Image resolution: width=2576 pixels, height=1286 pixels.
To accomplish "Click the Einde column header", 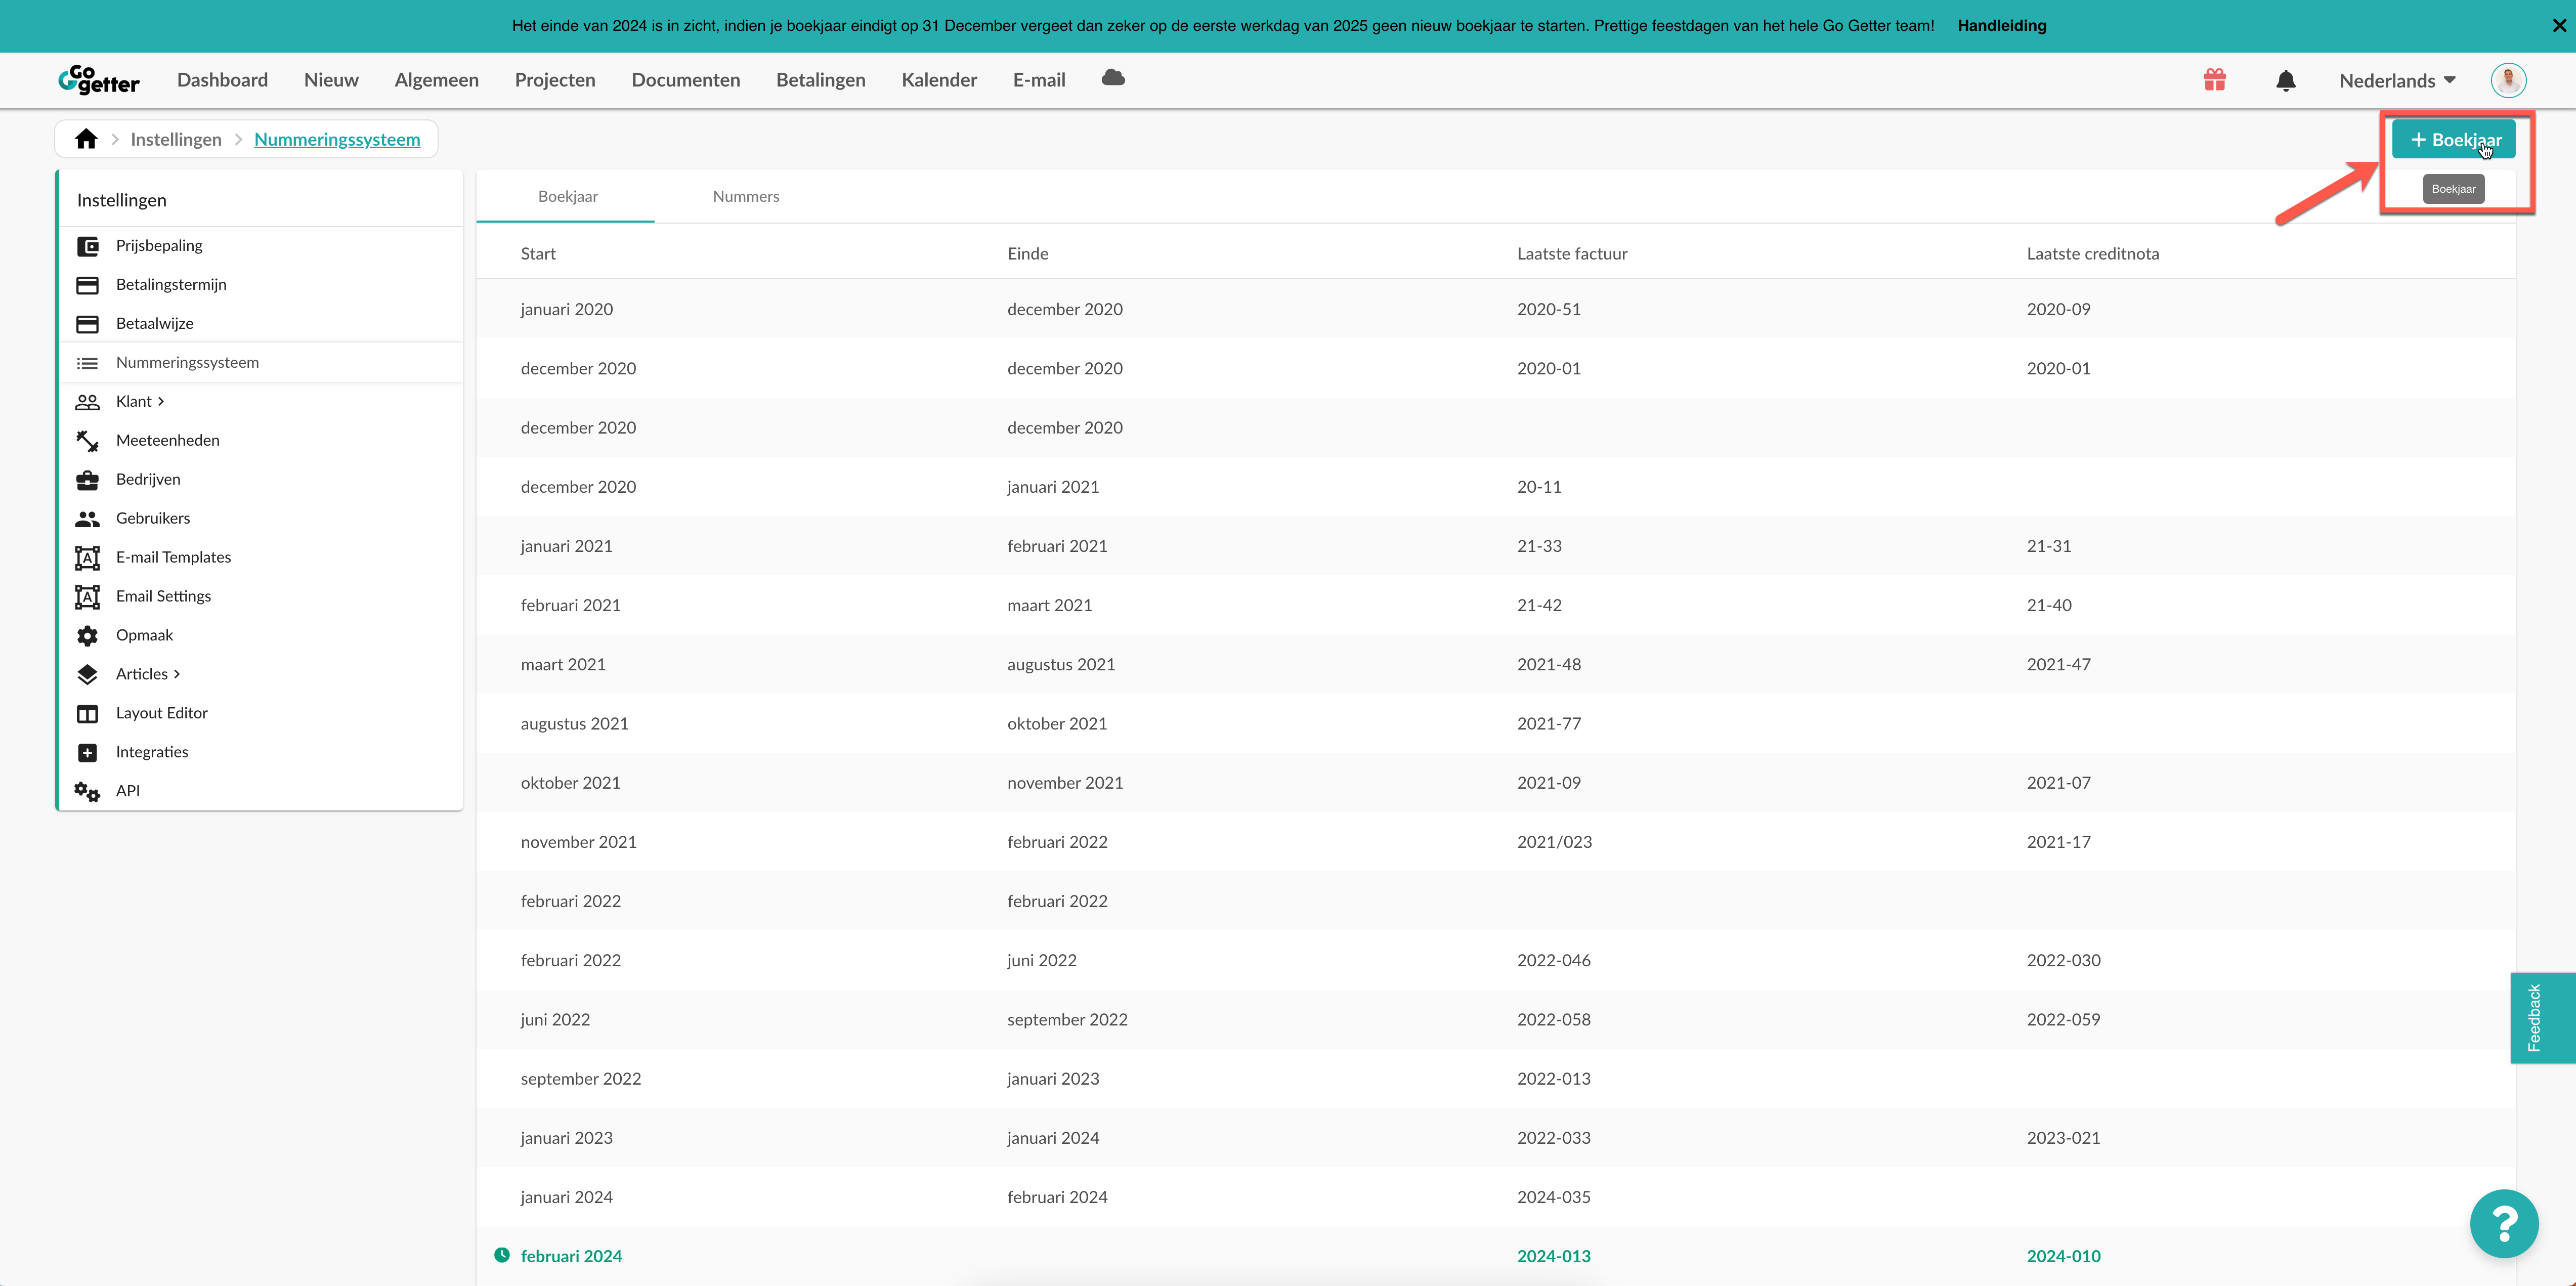I will 1027,254.
